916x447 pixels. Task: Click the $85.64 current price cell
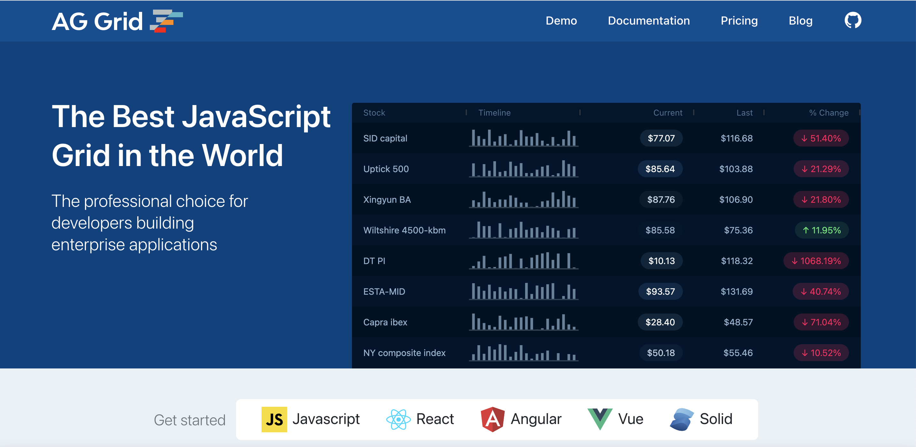click(x=660, y=169)
